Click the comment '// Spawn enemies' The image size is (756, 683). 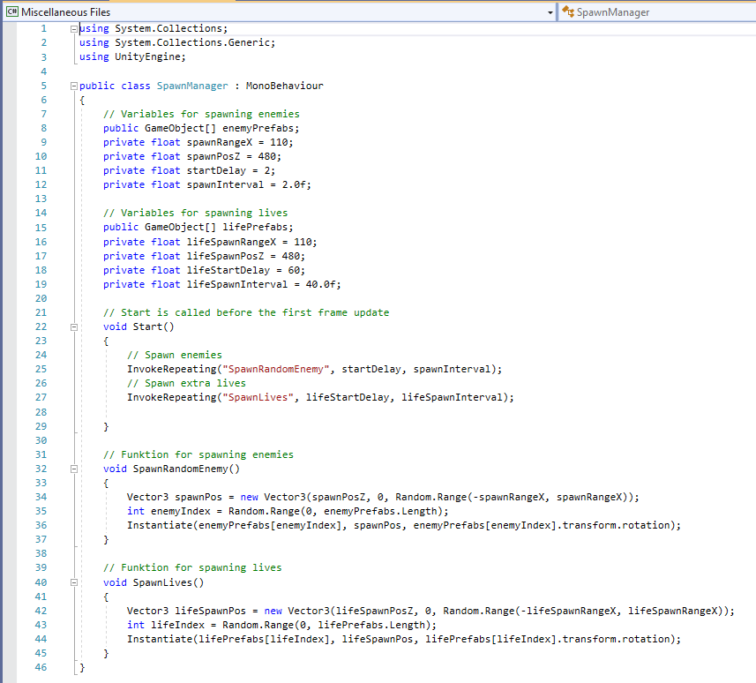(175, 355)
